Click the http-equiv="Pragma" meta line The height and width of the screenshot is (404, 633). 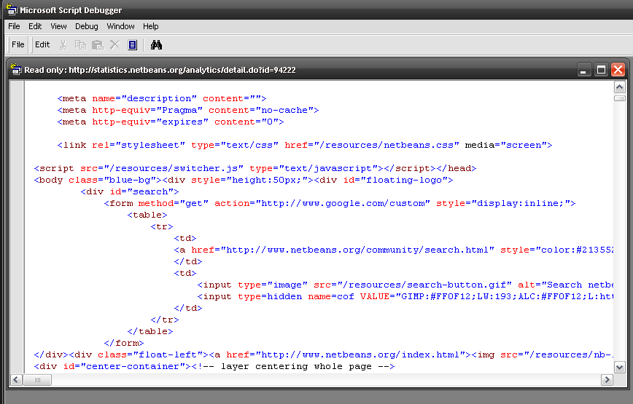pos(187,111)
